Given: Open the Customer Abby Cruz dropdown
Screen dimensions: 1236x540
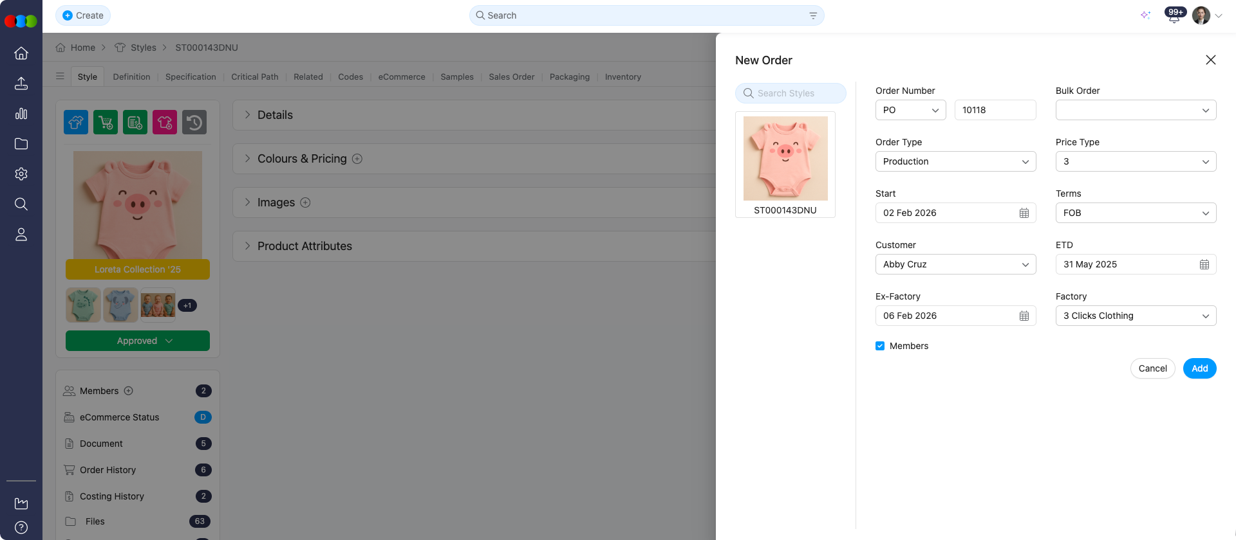Looking at the screenshot, I should 956,264.
